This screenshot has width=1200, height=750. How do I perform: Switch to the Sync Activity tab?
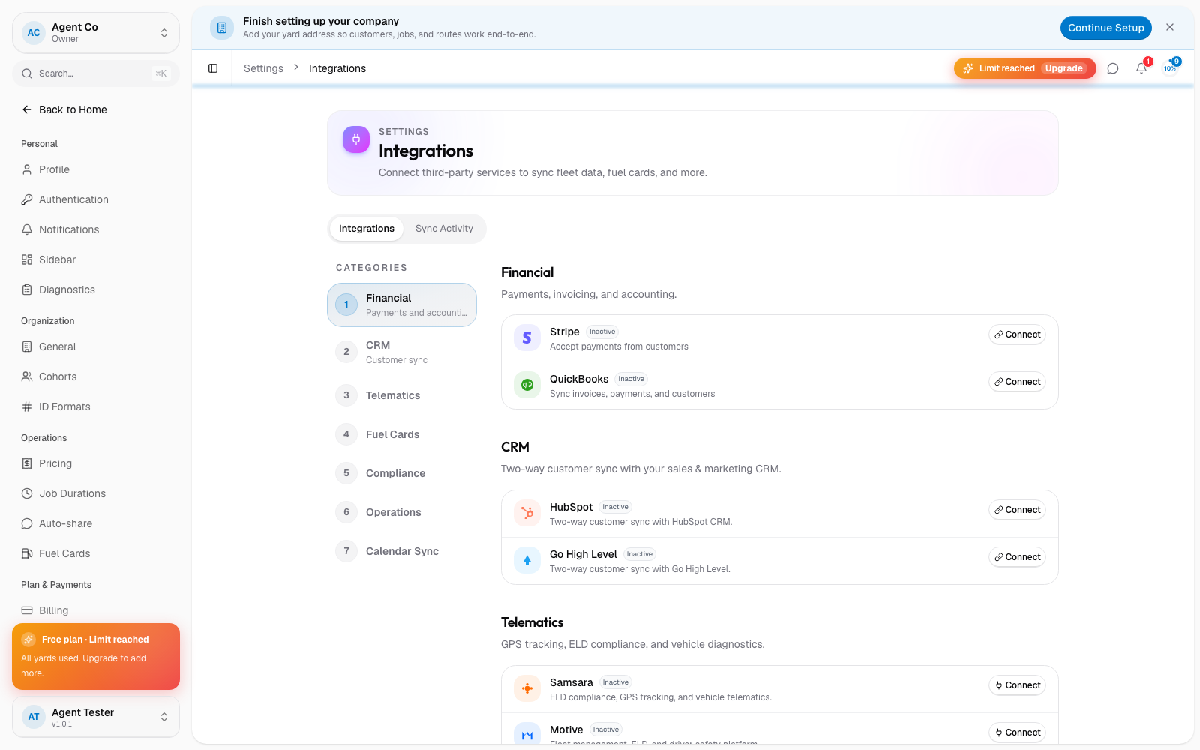(444, 229)
